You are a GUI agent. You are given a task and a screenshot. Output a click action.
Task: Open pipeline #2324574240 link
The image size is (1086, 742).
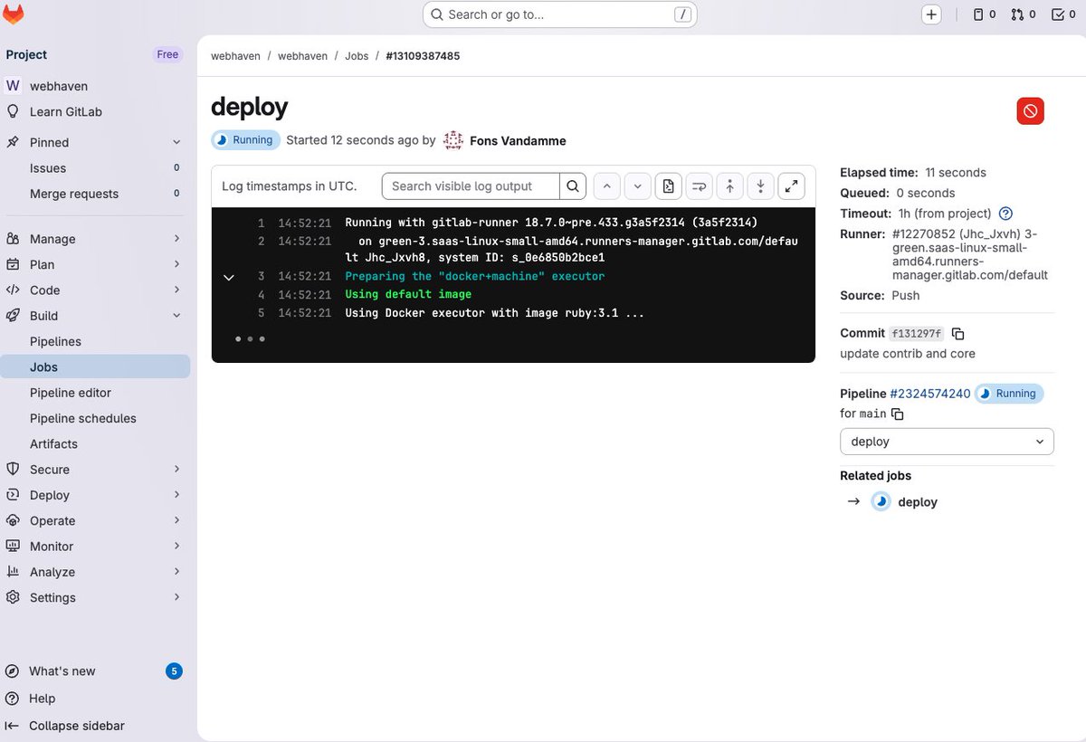click(930, 394)
